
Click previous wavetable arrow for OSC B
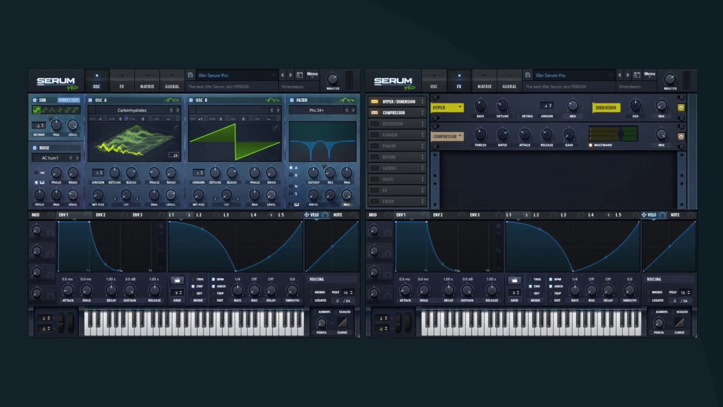pos(272,110)
